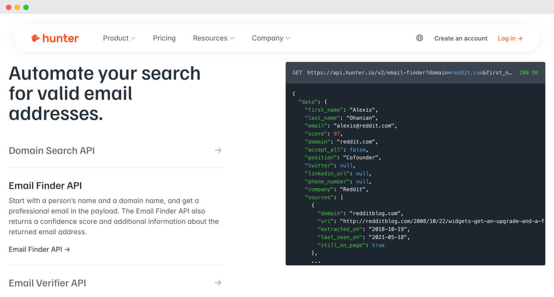Screen dimensions: 554x297
Task: Click the arrow beside Email Verifier API
Action: point(218,283)
